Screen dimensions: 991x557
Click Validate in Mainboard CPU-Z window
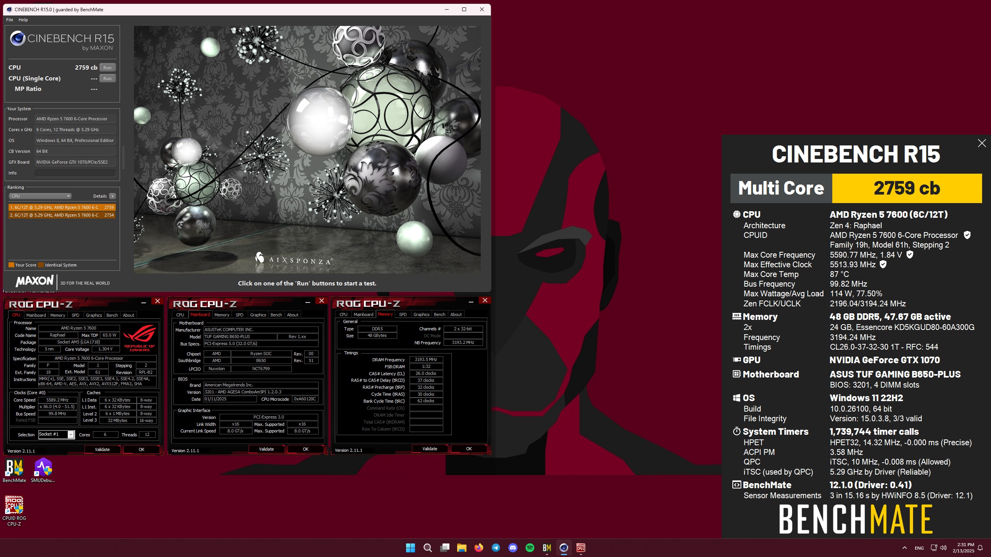266,449
